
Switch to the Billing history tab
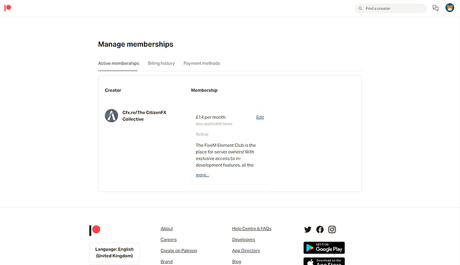(x=161, y=63)
